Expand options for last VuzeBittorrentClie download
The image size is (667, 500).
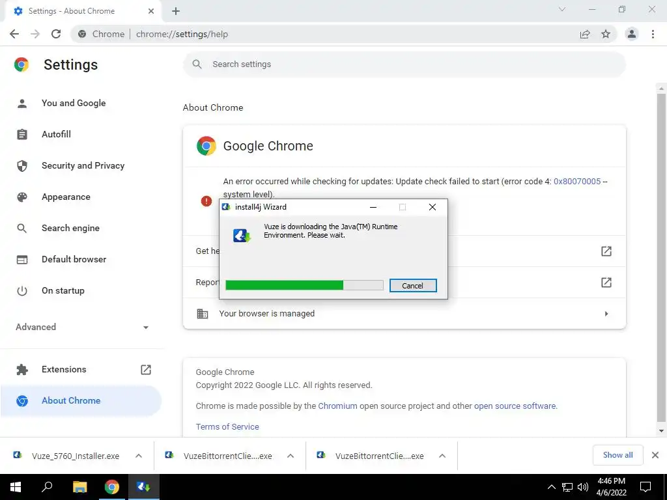coord(442,456)
